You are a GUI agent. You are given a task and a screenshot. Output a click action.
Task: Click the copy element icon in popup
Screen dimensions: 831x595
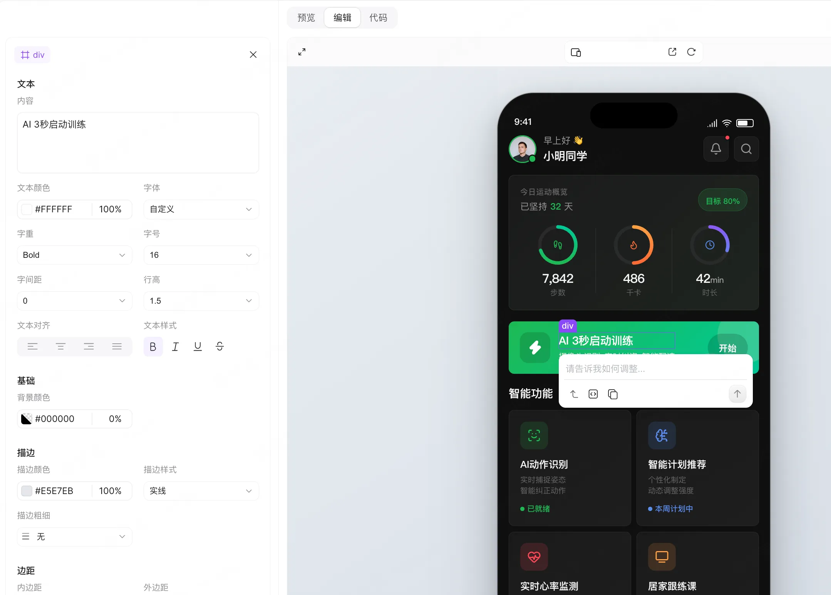(x=613, y=394)
